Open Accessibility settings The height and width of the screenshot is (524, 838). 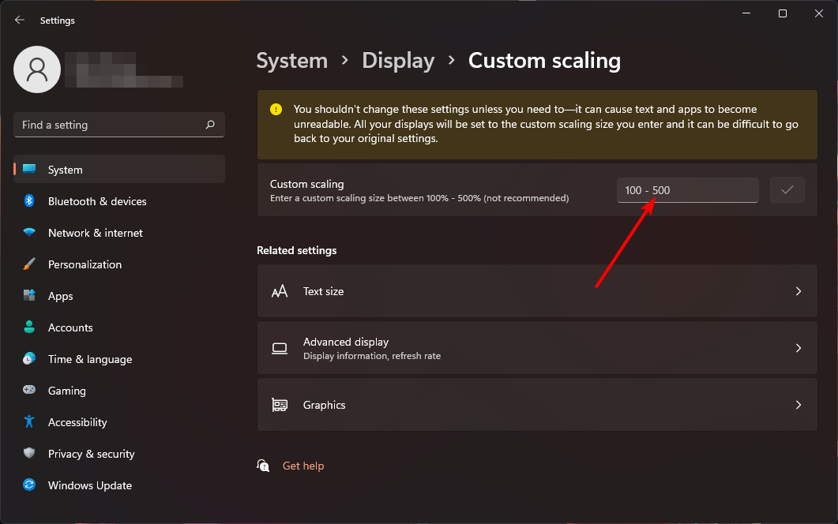78,422
